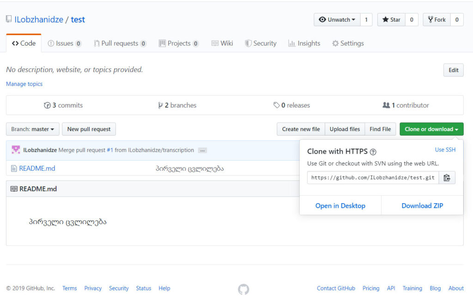Copy clone URL with clipboard icon
Viewport: 473px width, 307px height.
[447, 178]
